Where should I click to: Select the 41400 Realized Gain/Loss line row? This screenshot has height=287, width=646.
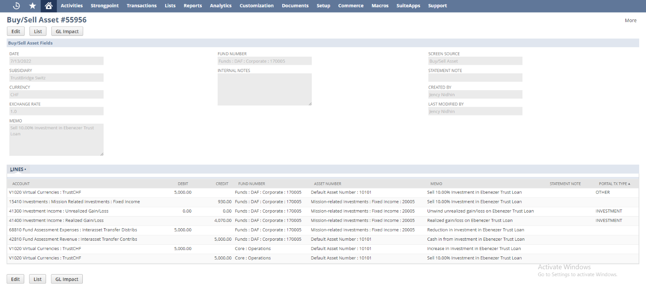point(56,221)
